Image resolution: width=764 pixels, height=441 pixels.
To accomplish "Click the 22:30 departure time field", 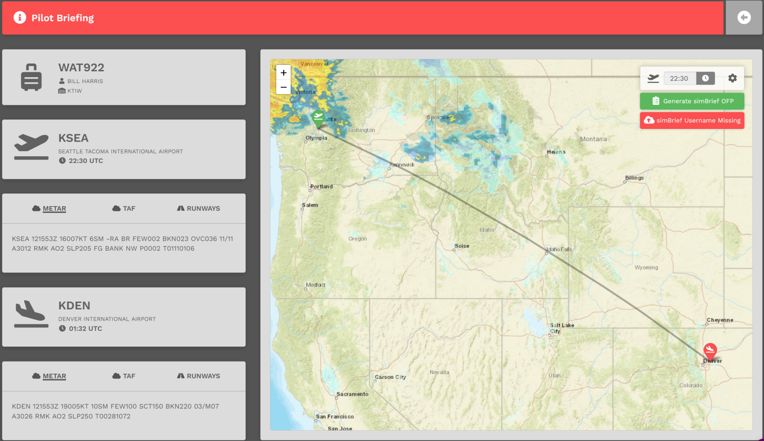I will pos(679,78).
